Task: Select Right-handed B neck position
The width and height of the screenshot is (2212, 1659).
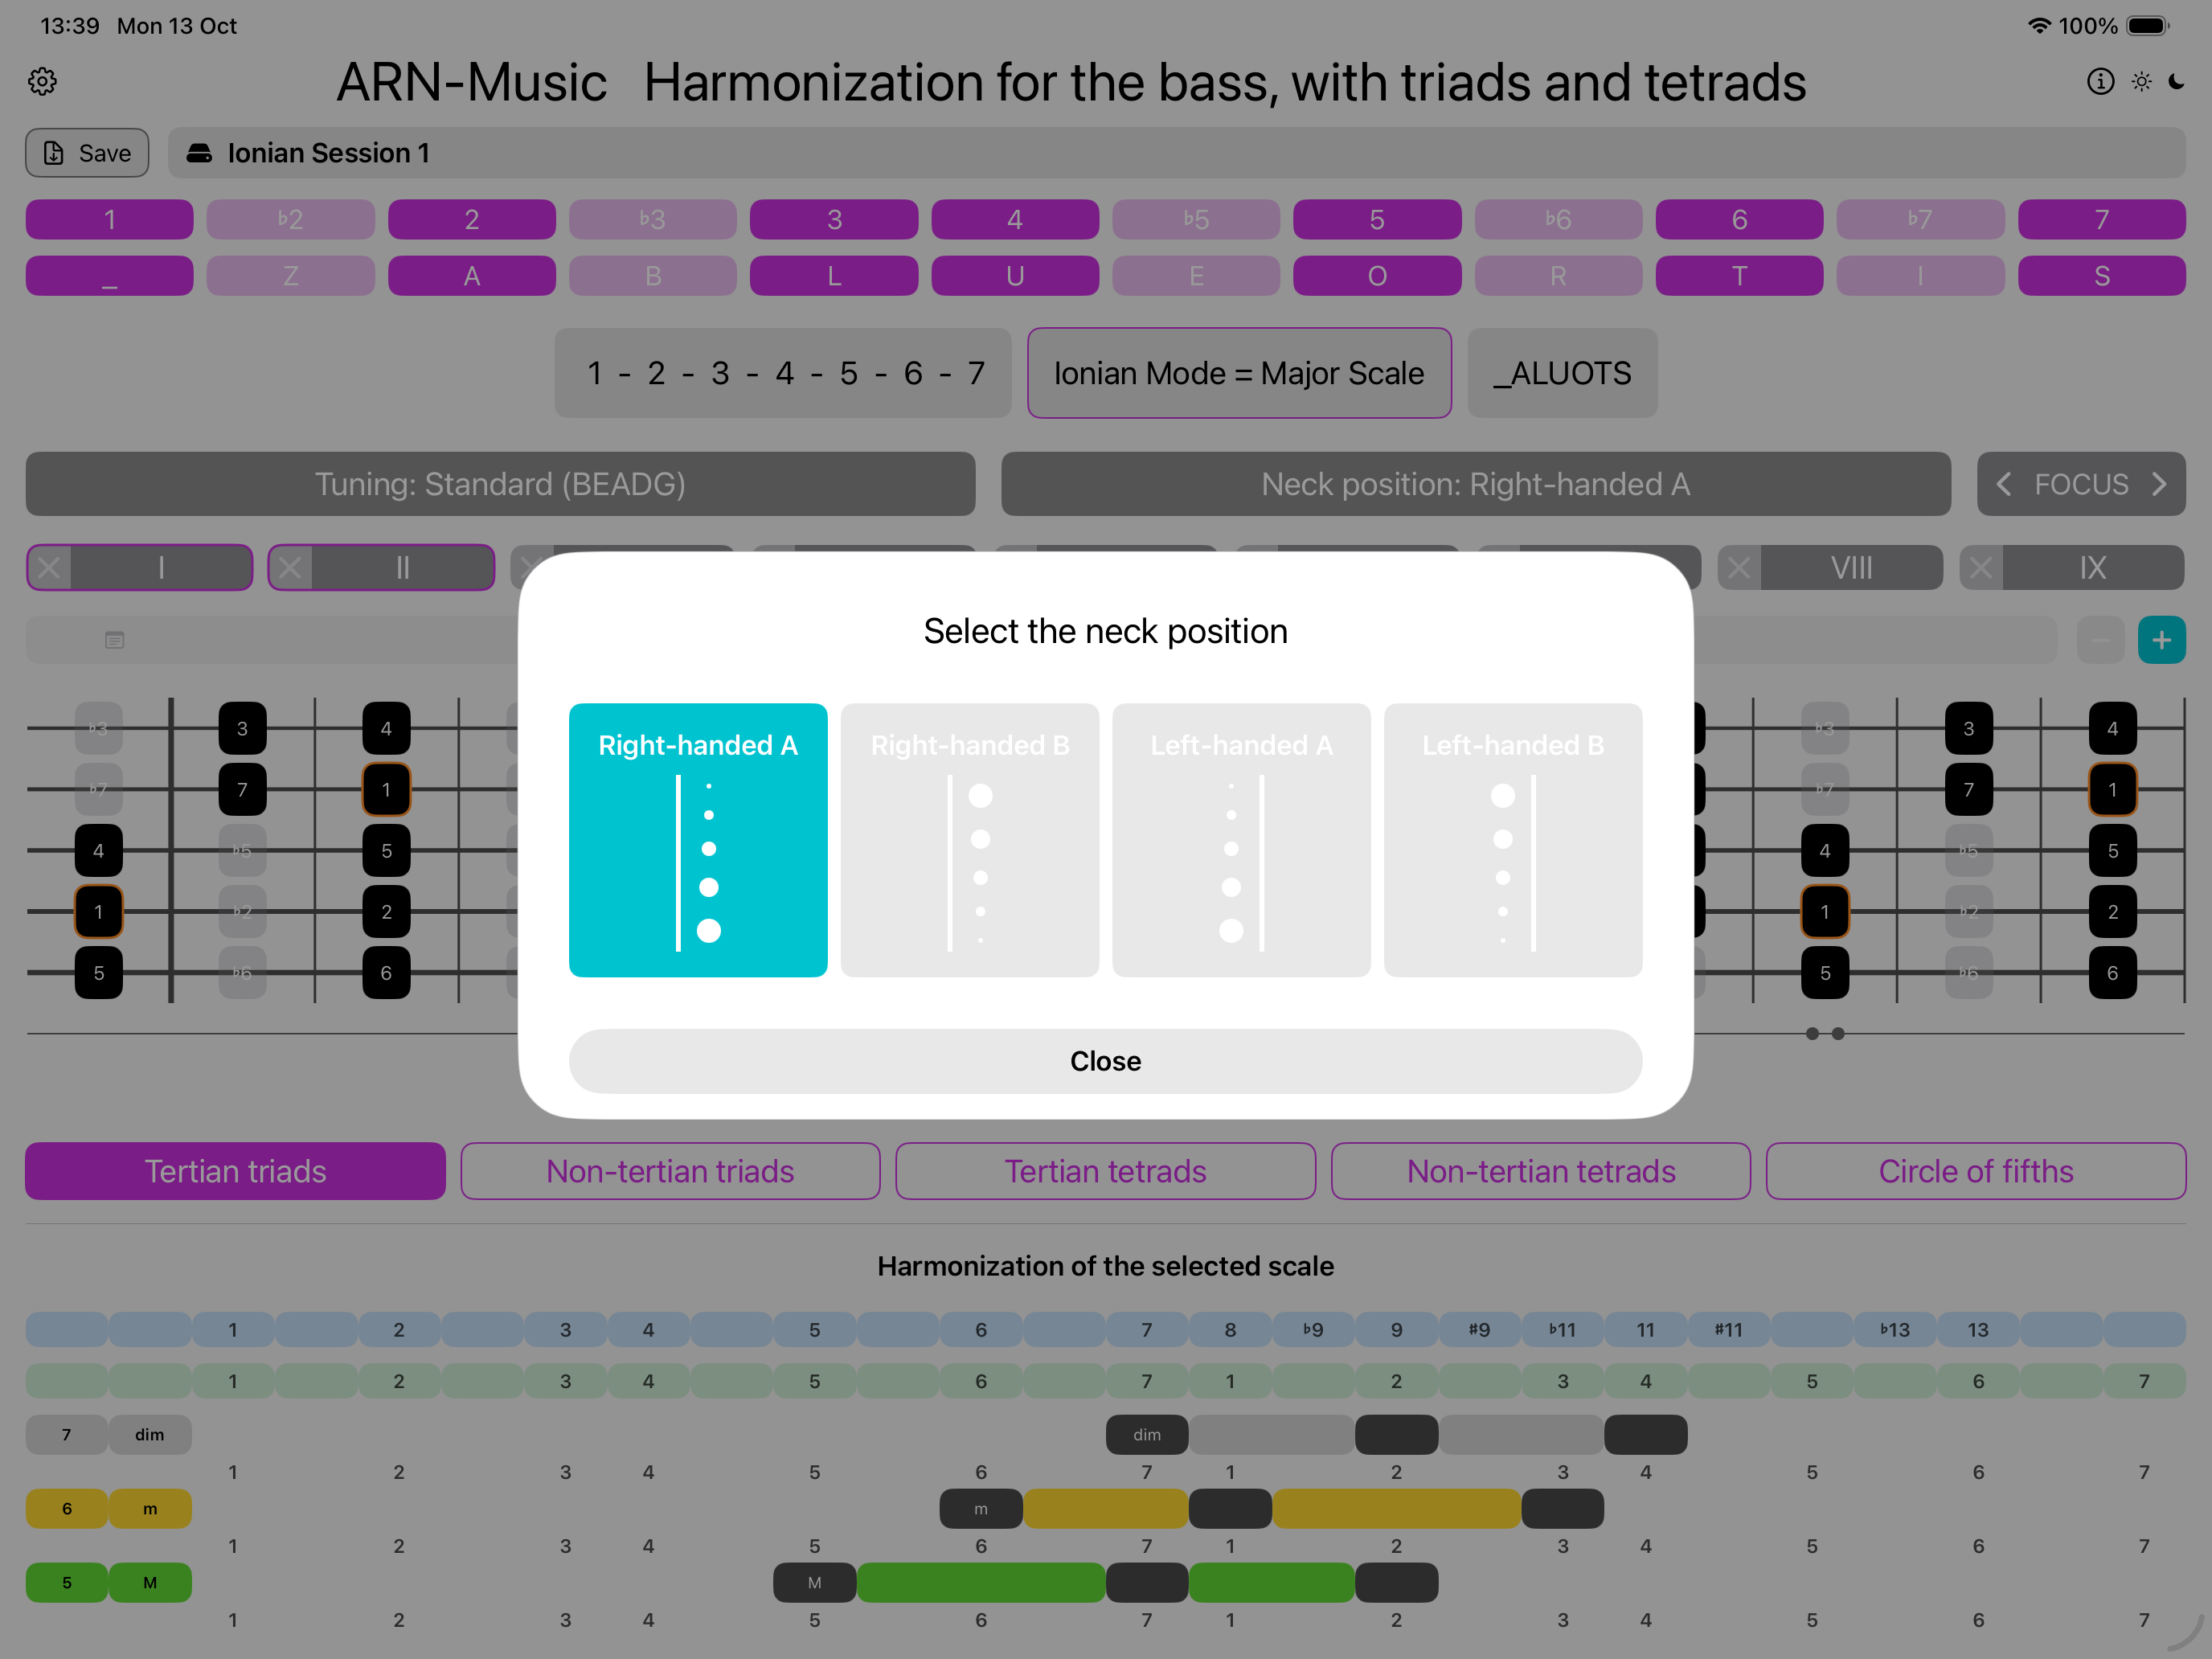Action: [969, 840]
